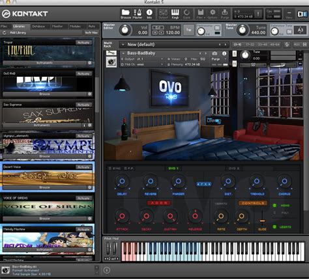Open gear settings for the OvO RnB library
309x279 pixels.
pyautogui.click(x=90, y=94)
